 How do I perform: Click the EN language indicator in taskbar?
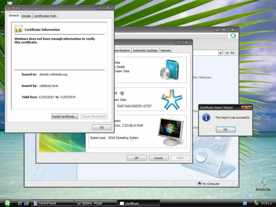point(245,203)
